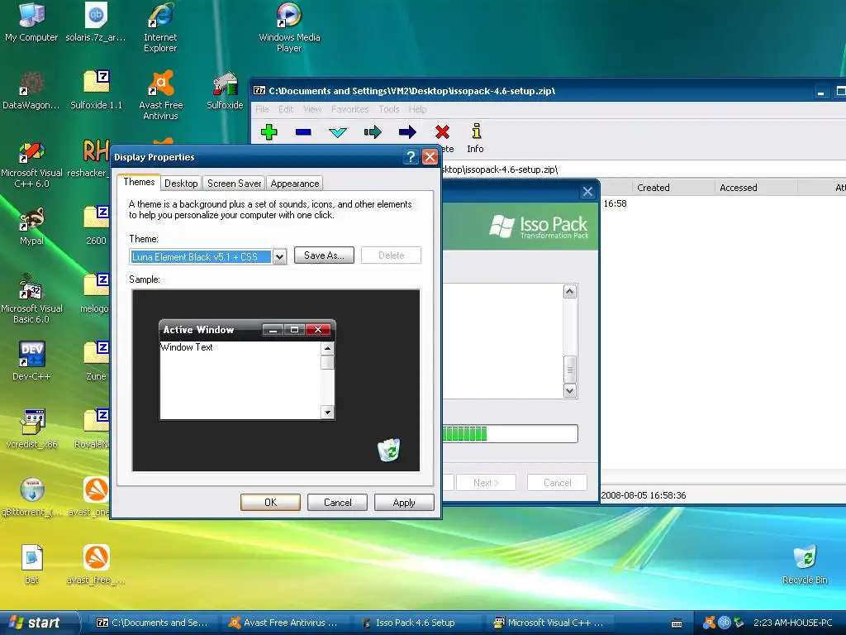Click the dark blue Move arrow in 7-Zip
The image size is (846, 635).
point(407,131)
